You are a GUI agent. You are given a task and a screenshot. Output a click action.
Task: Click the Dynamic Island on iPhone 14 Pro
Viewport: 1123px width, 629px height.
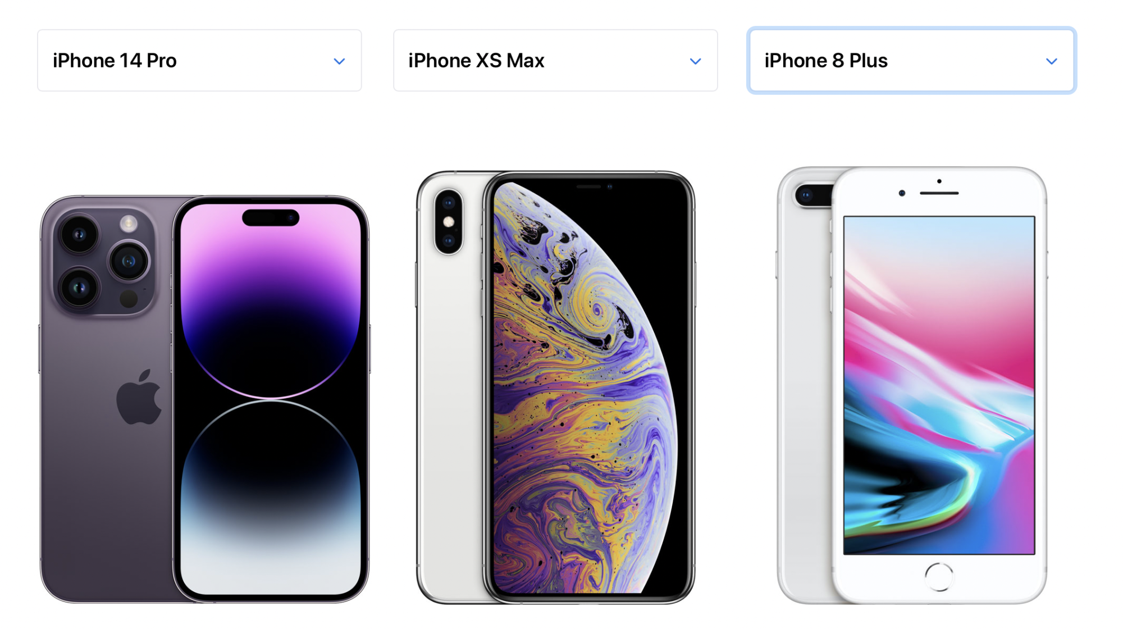[x=271, y=217]
